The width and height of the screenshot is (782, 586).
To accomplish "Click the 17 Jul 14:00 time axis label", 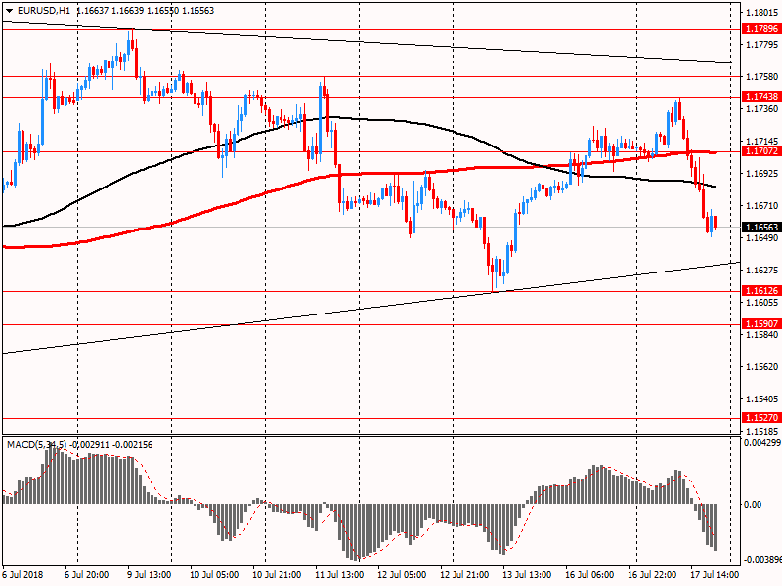I will click(x=715, y=575).
